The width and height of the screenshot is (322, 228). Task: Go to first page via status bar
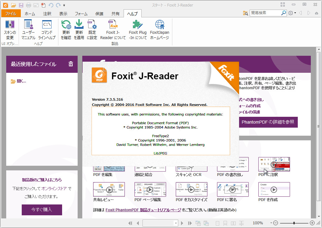pos(130,223)
